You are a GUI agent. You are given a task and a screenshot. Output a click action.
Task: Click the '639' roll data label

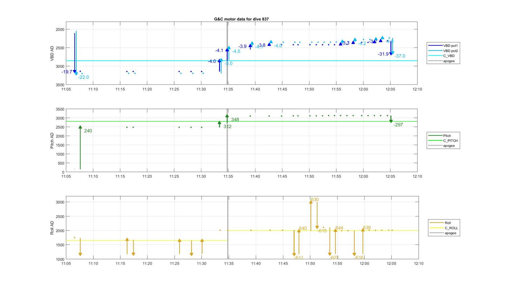367,228
